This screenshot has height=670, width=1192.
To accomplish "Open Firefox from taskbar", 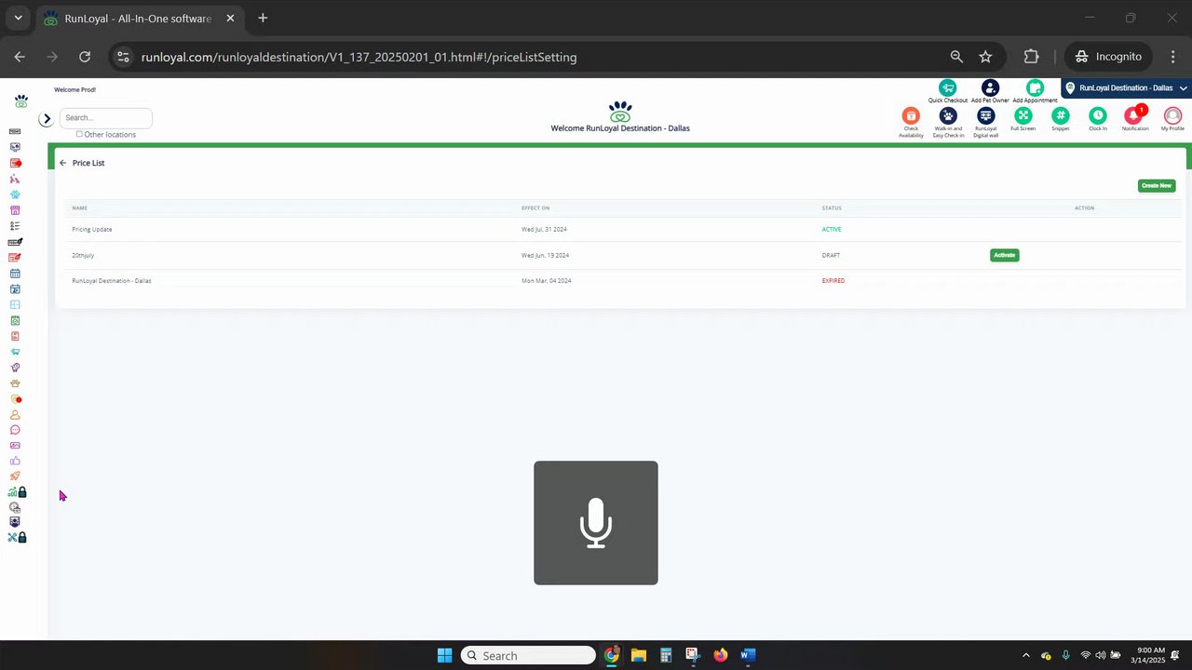I will 720,655.
